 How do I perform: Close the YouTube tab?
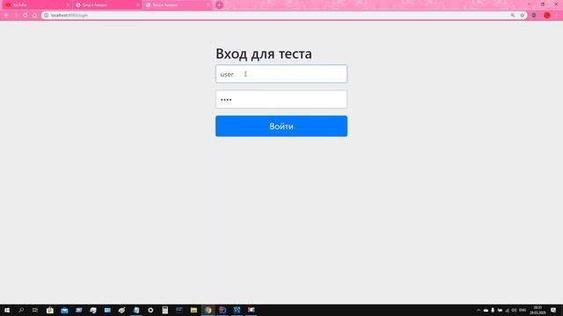(x=68, y=5)
